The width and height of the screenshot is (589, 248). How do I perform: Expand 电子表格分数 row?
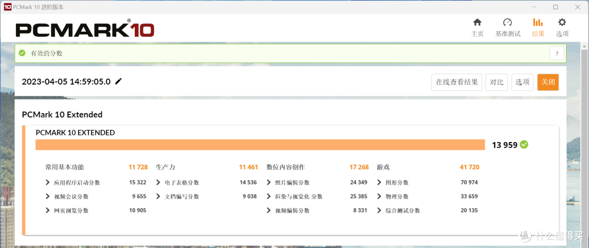tap(158, 182)
